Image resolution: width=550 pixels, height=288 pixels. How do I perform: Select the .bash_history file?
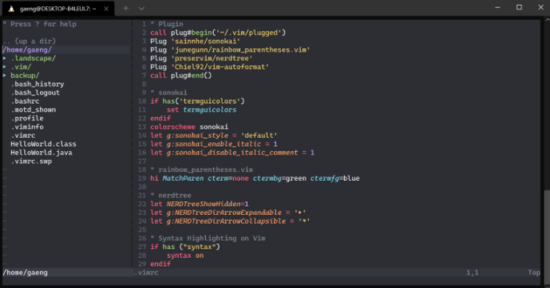(38, 84)
